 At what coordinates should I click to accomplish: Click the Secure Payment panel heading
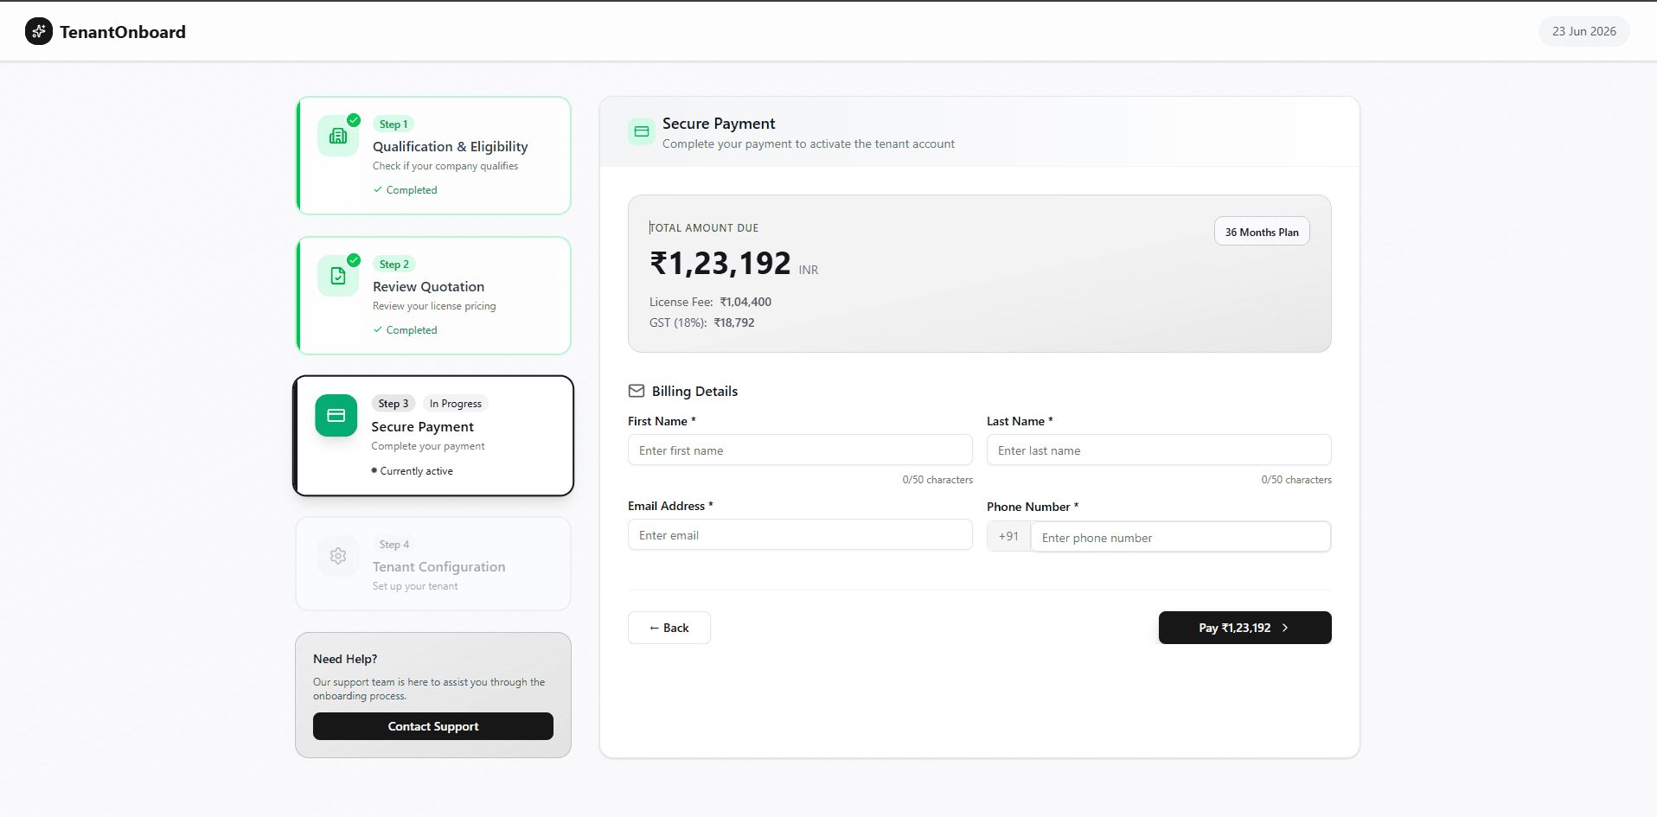point(719,124)
